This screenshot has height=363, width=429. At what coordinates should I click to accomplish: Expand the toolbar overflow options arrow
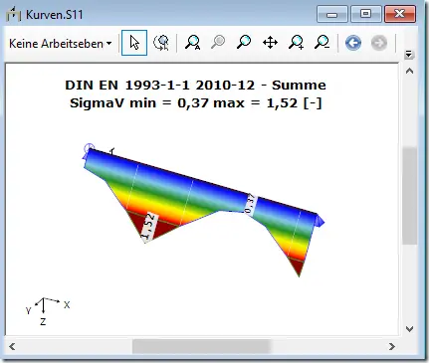coord(409,54)
